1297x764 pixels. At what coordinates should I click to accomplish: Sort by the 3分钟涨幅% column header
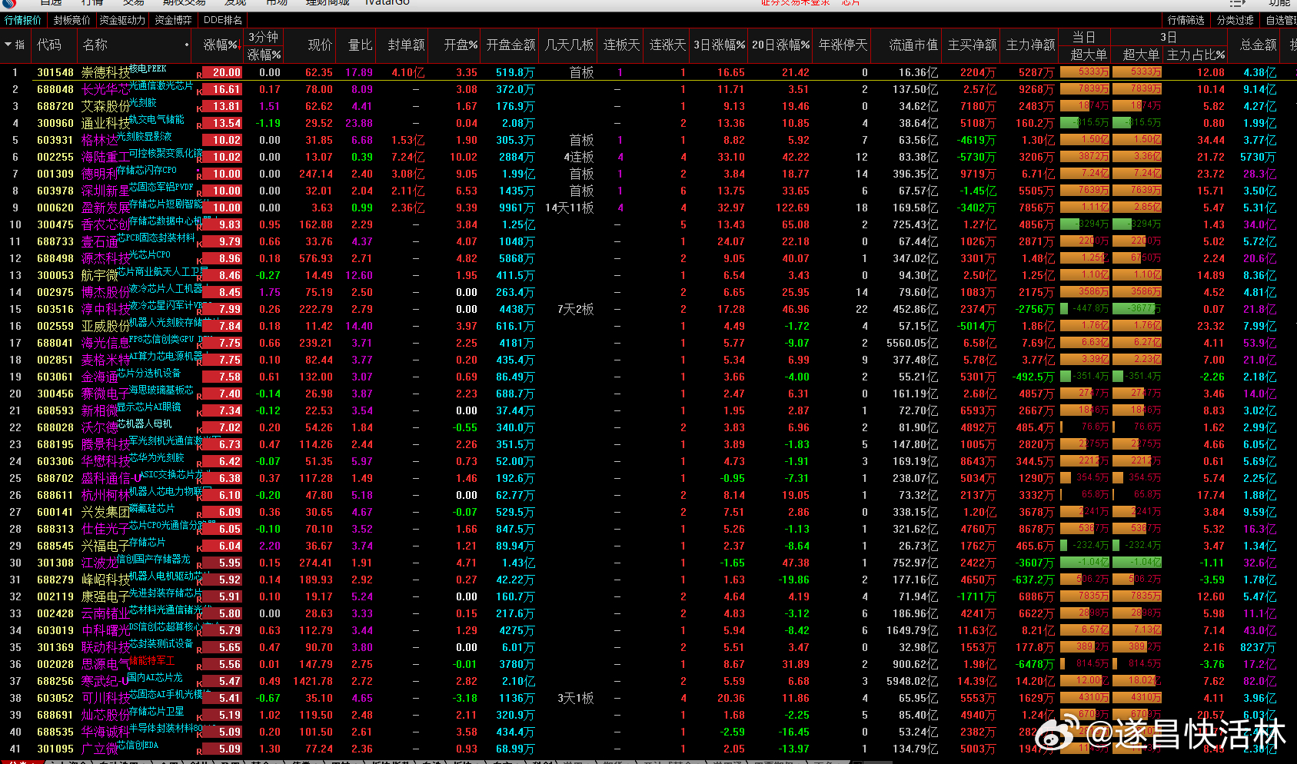pos(264,46)
